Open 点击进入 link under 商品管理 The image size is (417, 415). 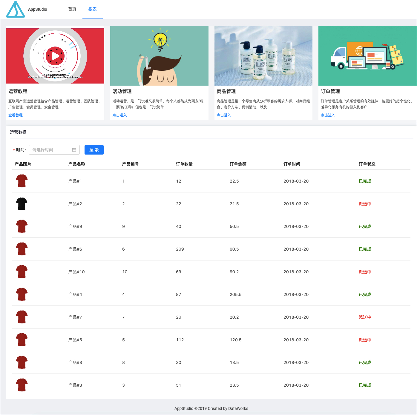[224, 115]
